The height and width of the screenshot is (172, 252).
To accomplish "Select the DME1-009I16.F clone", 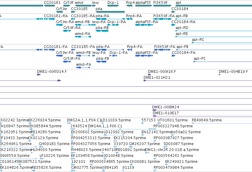I will coord(150,75).
